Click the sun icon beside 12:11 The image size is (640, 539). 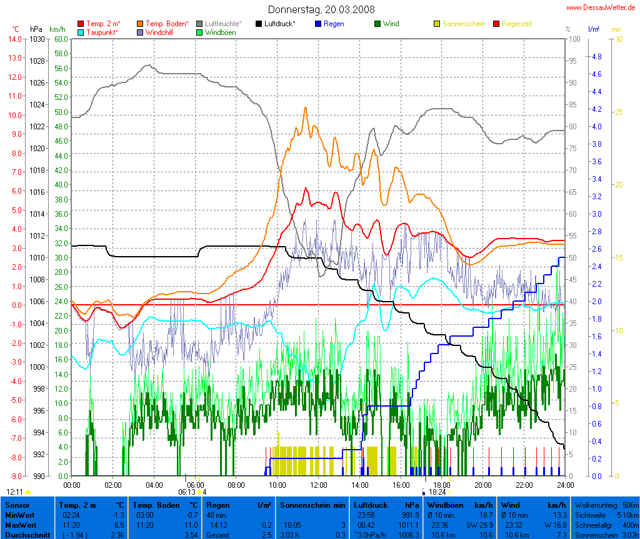(x=28, y=493)
